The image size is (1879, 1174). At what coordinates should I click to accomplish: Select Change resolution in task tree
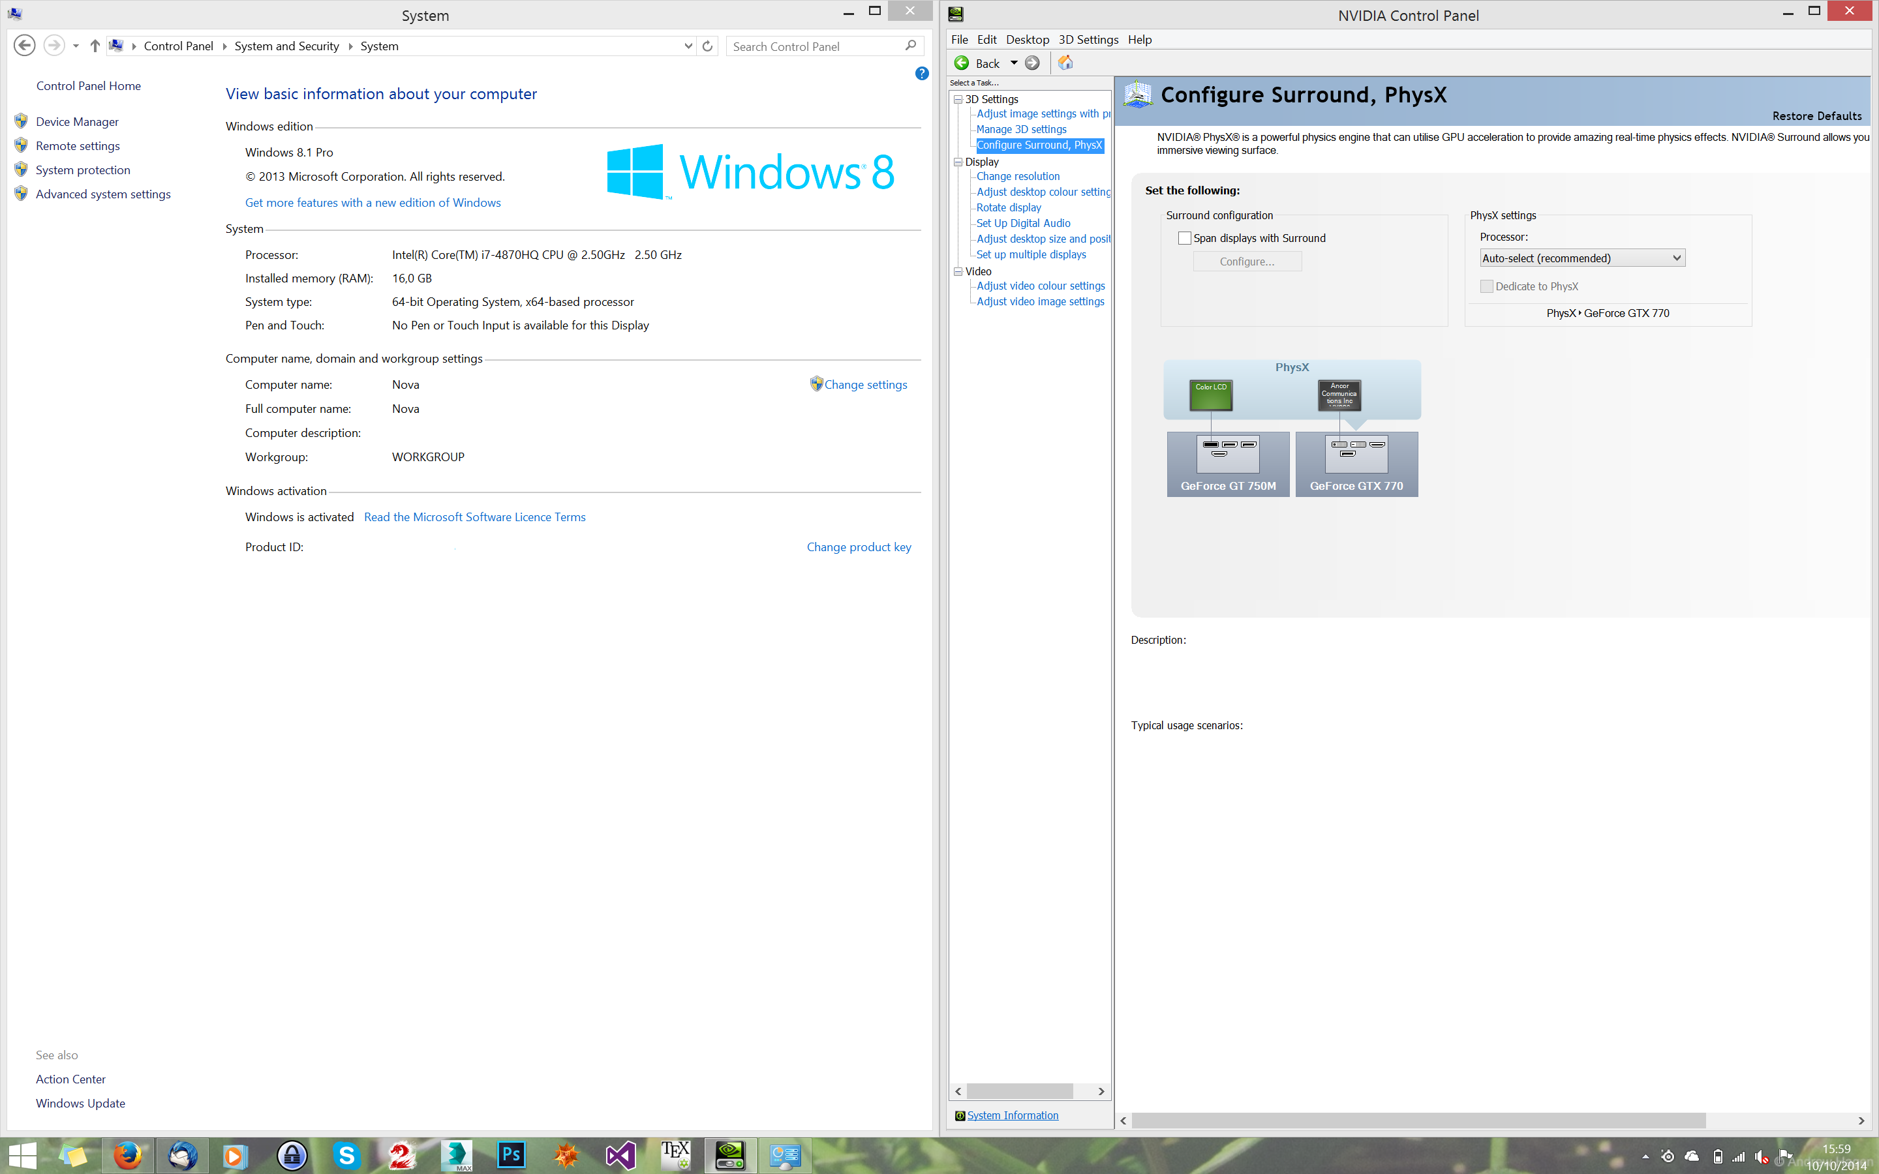point(1018,176)
